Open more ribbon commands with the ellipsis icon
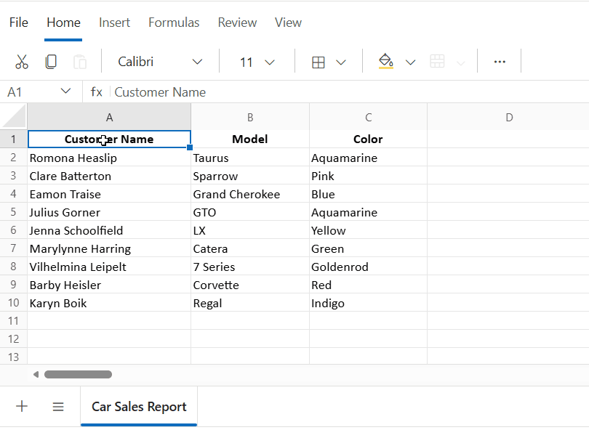 tap(500, 62)
